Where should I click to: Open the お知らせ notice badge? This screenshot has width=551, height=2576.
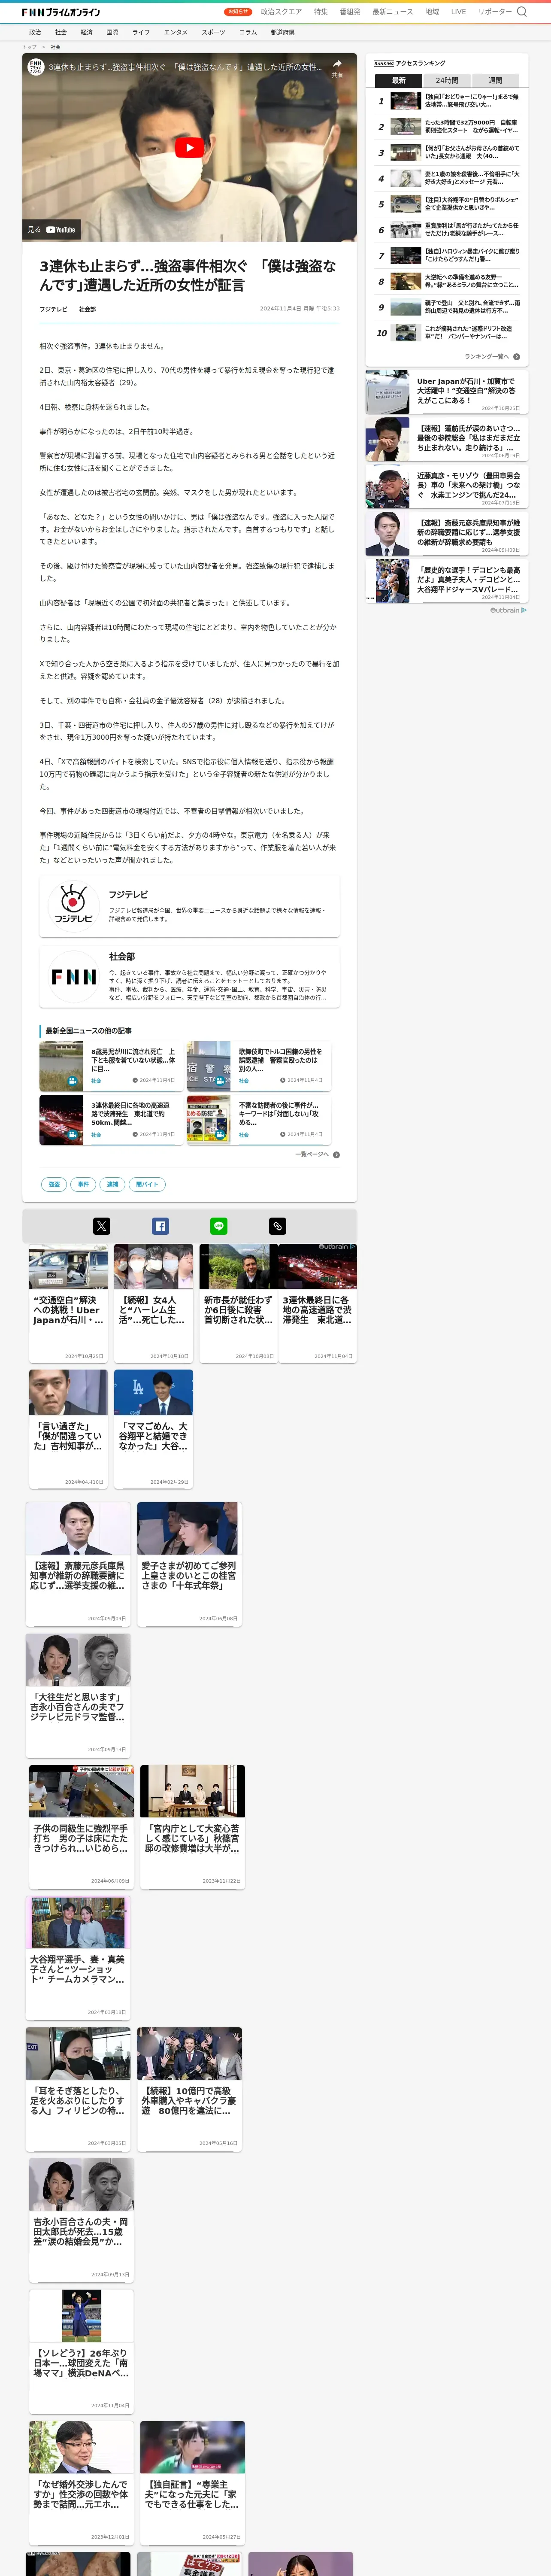[x=238, y=12]
